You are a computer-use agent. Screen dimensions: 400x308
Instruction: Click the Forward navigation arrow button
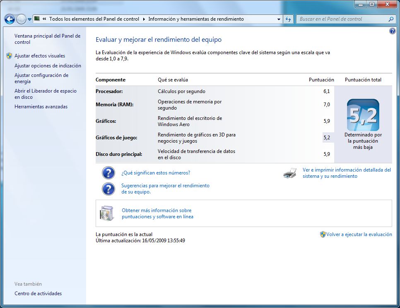coord(21,19)
